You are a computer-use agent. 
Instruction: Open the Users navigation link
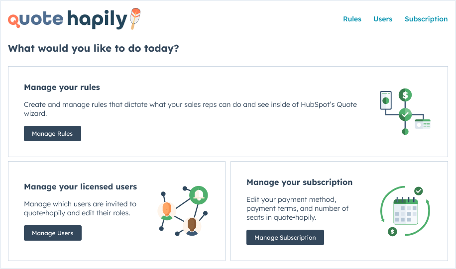pos(383,19)
